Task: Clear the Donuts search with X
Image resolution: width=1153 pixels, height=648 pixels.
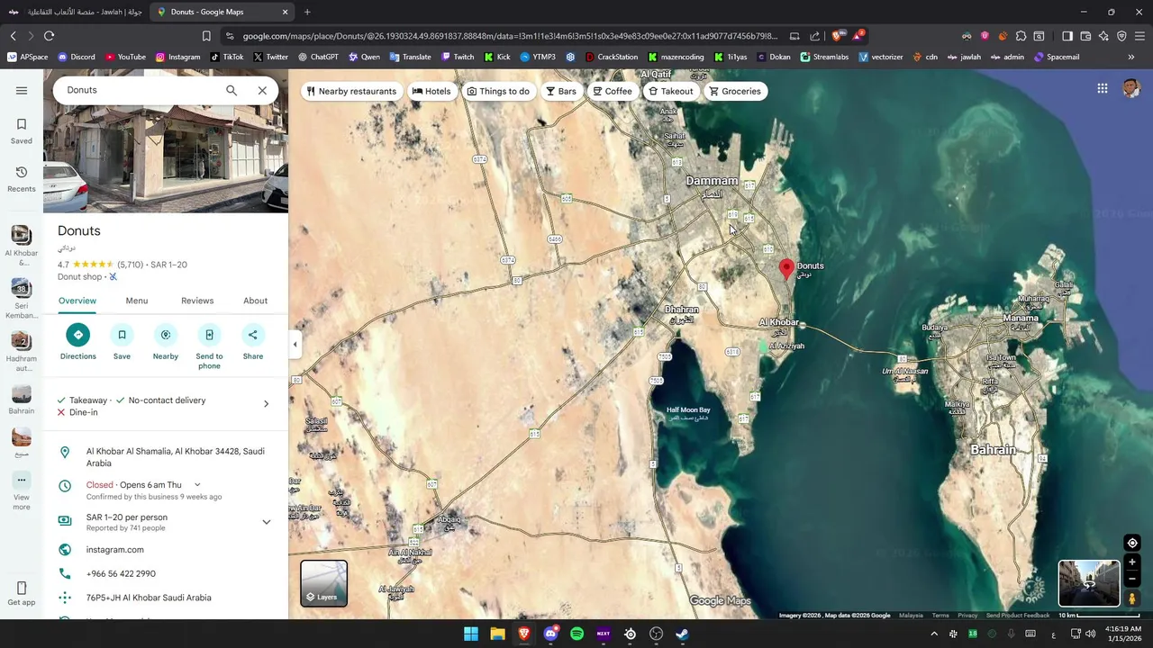Action: [x=262, y=90]
